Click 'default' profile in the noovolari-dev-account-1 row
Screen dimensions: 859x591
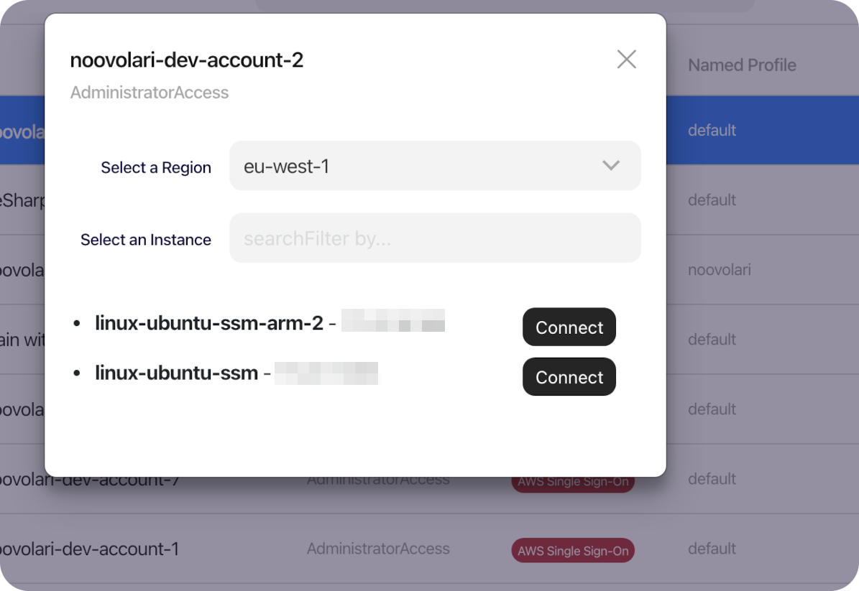(712, 549)
